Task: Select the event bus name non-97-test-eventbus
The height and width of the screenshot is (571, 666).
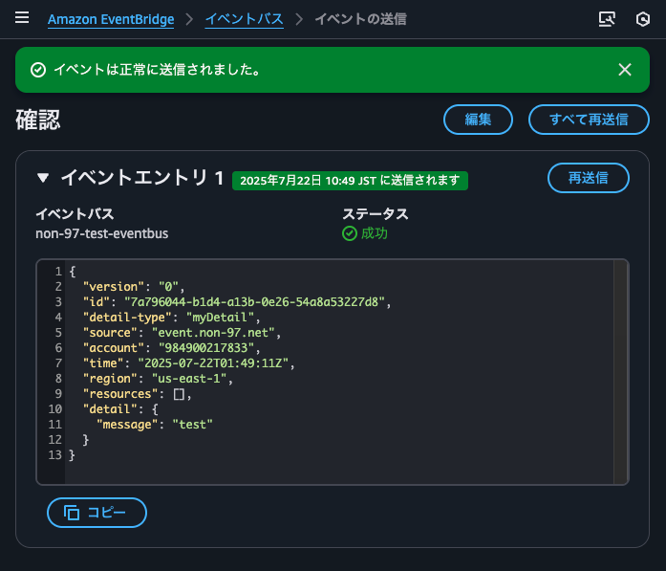Action: (102, 233)
